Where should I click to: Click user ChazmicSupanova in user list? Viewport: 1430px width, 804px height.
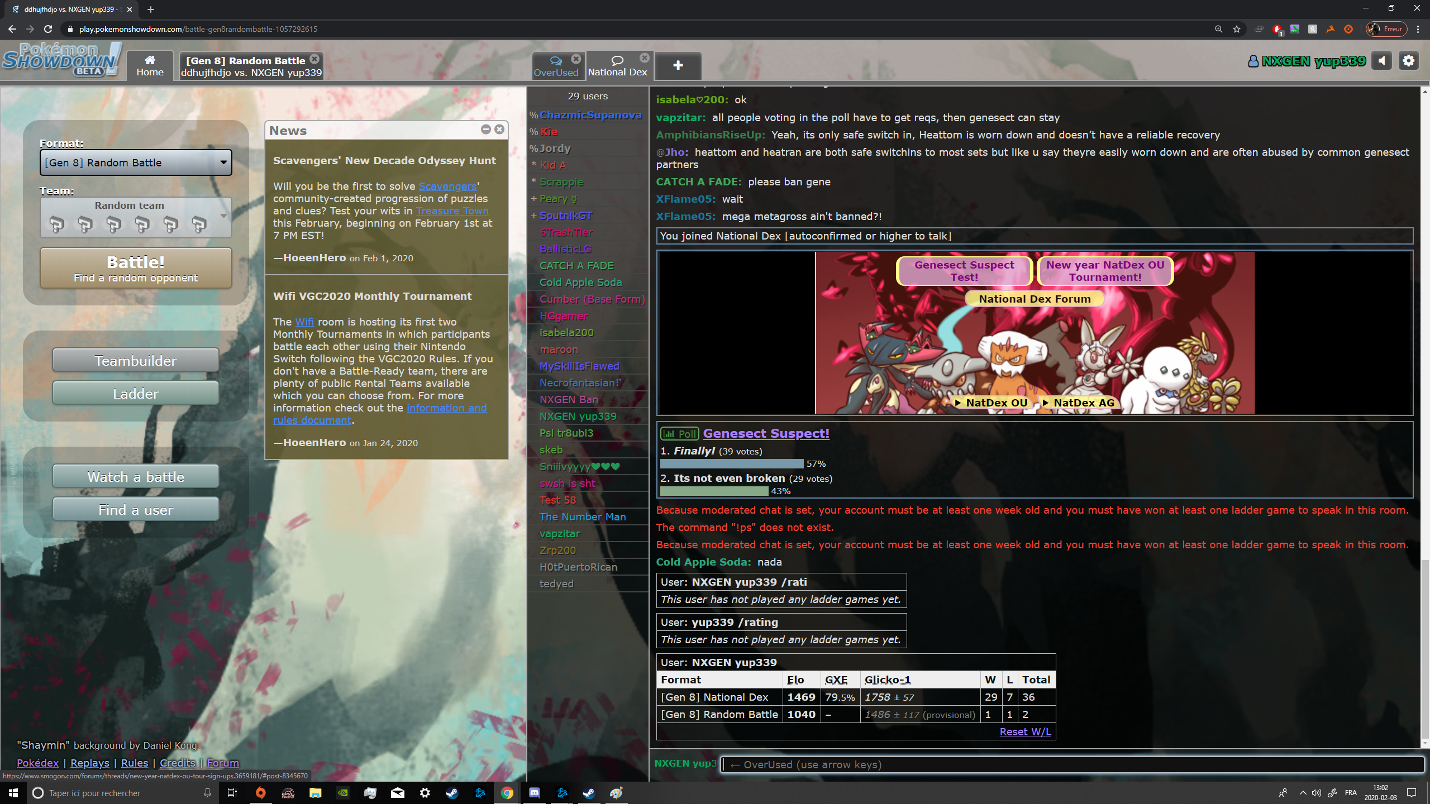(590, 114)
